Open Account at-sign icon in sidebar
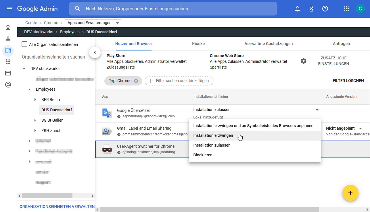 click(8, 85)
